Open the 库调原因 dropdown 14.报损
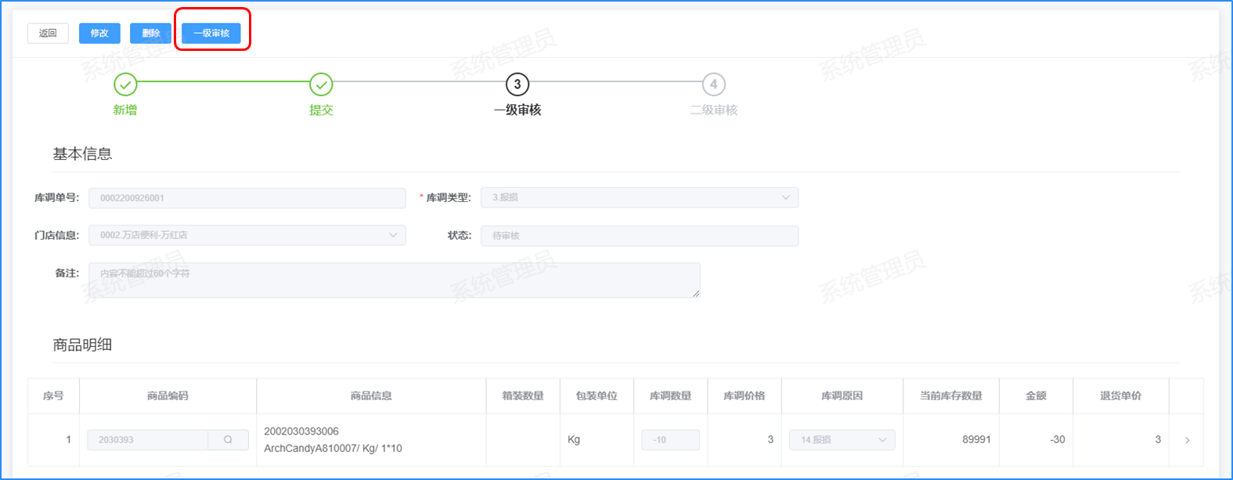The height and width of the screenshot is (480, 1233). tap(842, 440)
